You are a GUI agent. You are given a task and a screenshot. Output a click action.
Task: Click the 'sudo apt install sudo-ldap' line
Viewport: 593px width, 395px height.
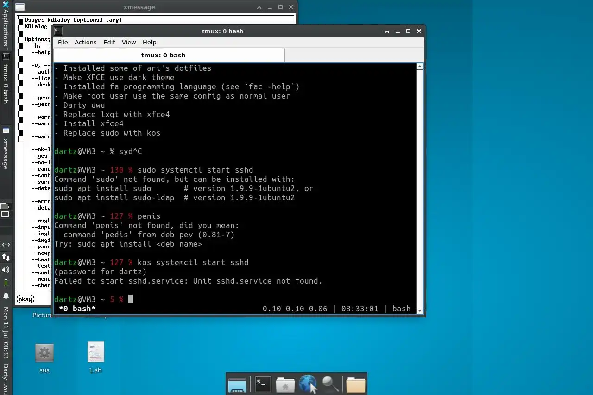[x=175, y=197]
